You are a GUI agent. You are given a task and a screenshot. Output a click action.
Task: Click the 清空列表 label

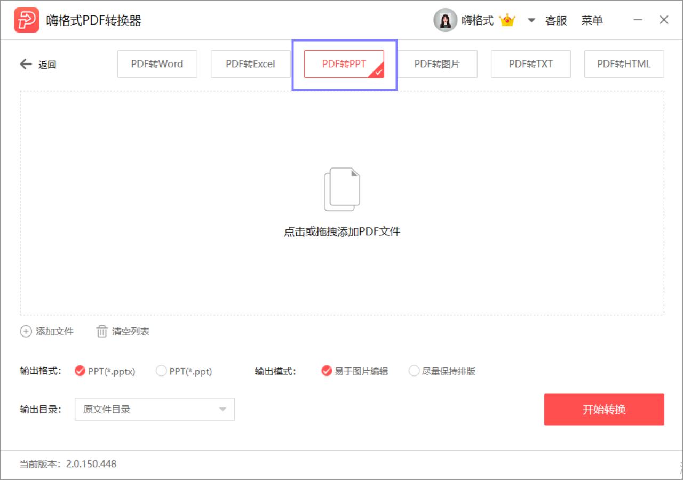tap(131, 331)
